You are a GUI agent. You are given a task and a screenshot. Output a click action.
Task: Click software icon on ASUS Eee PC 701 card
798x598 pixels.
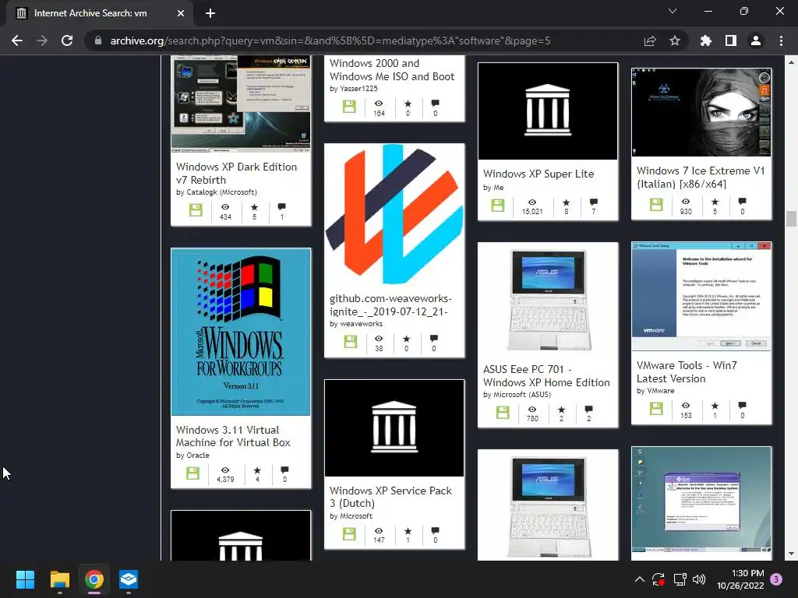point(503,413)
